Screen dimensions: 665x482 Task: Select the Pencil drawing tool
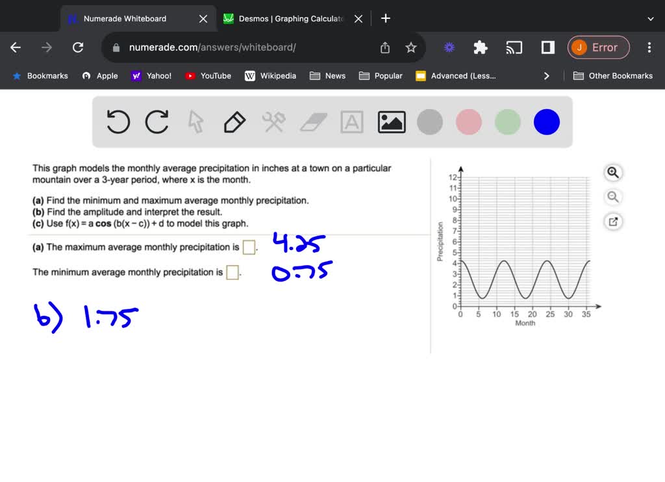click(234, 121)
